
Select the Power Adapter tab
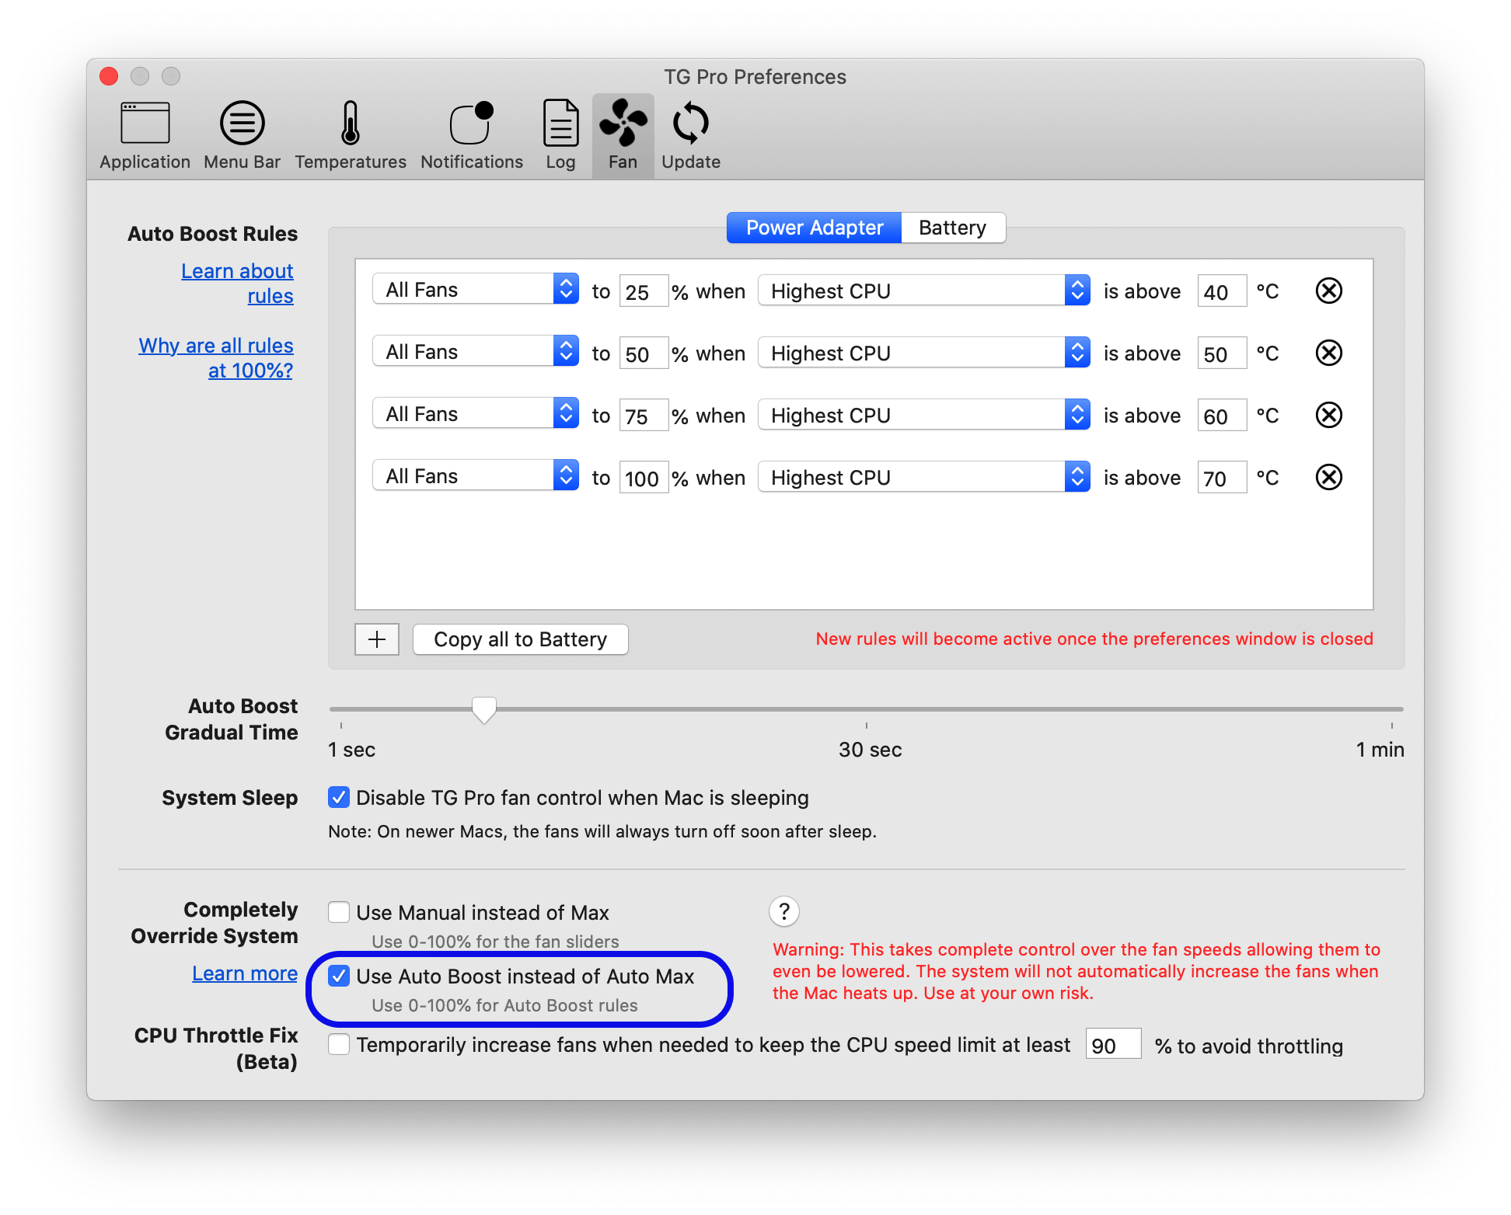point(813,227)
